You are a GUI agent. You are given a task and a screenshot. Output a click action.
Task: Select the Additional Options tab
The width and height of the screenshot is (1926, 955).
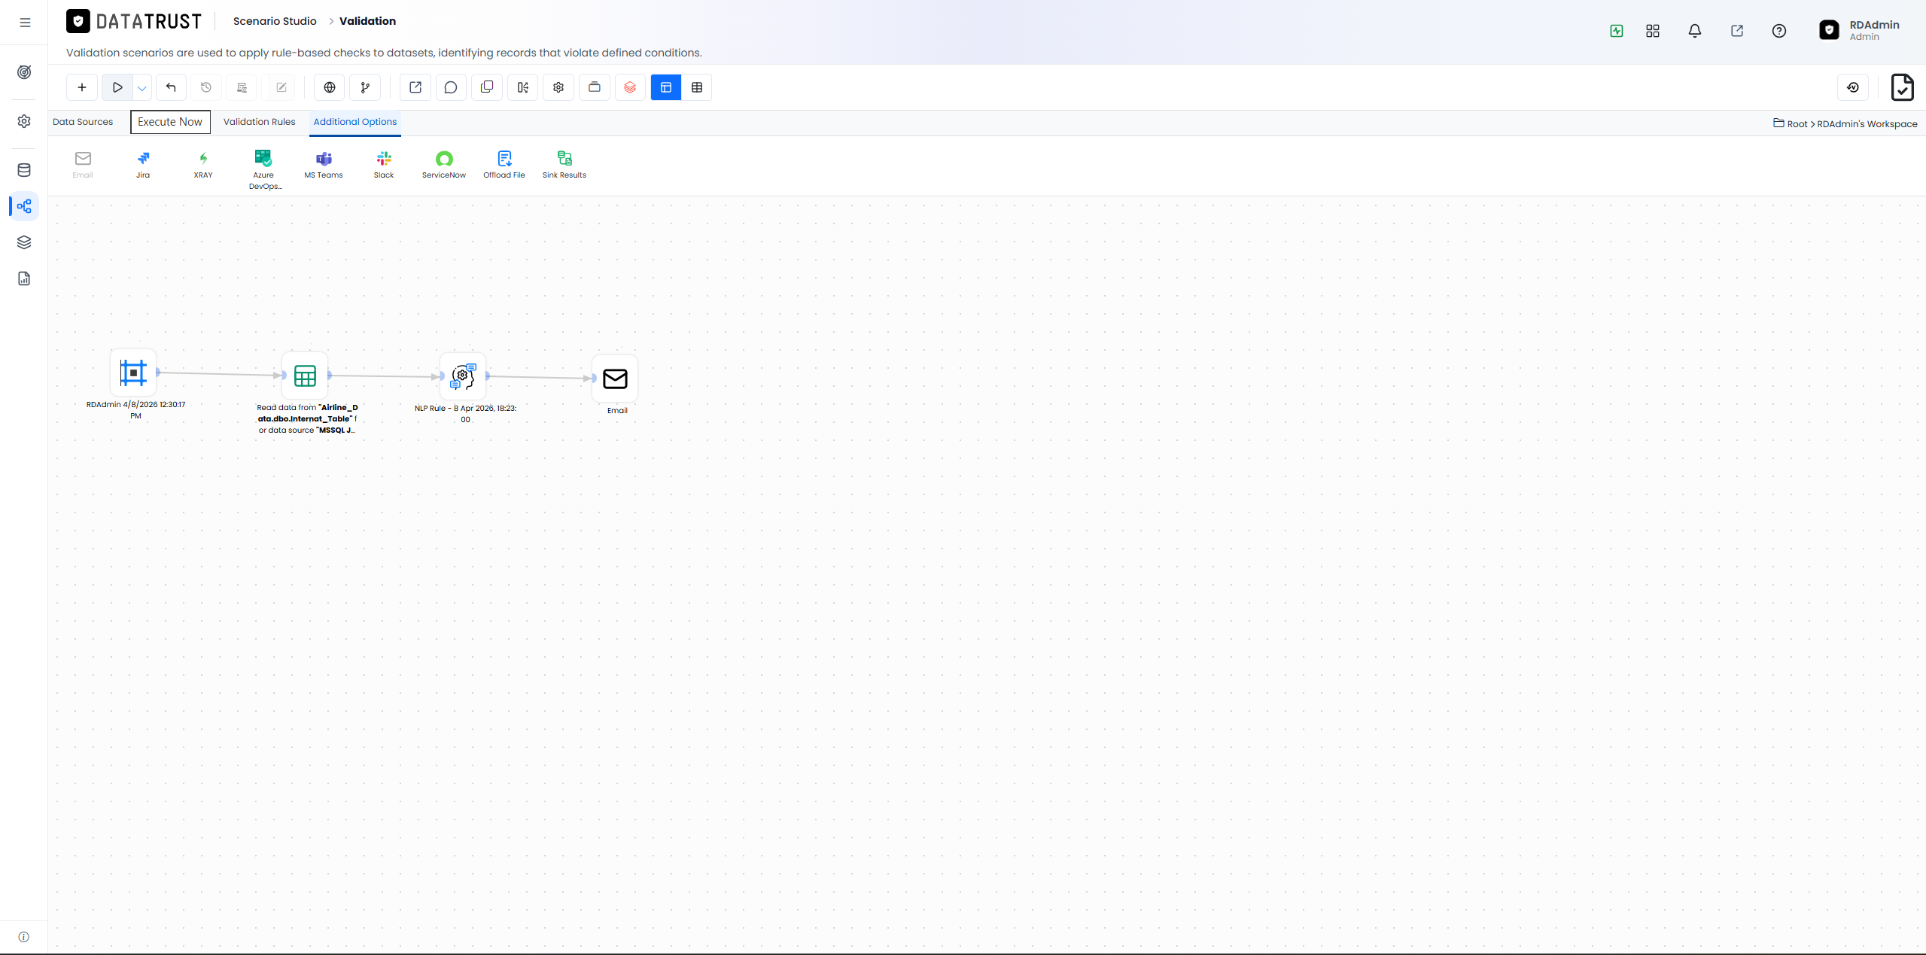coord(355,122)
